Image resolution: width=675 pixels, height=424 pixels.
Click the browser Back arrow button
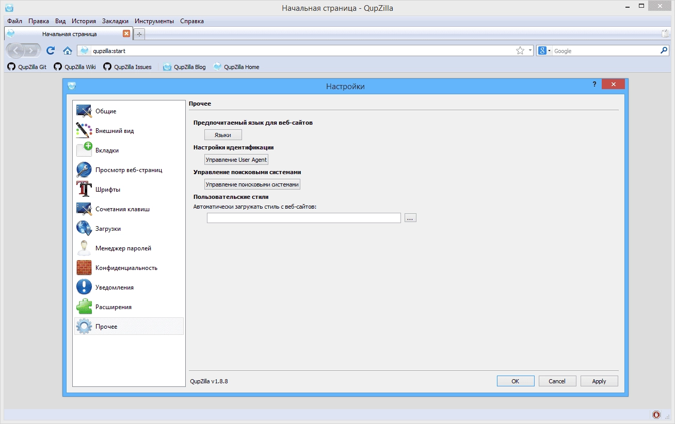tap(16, 50)
